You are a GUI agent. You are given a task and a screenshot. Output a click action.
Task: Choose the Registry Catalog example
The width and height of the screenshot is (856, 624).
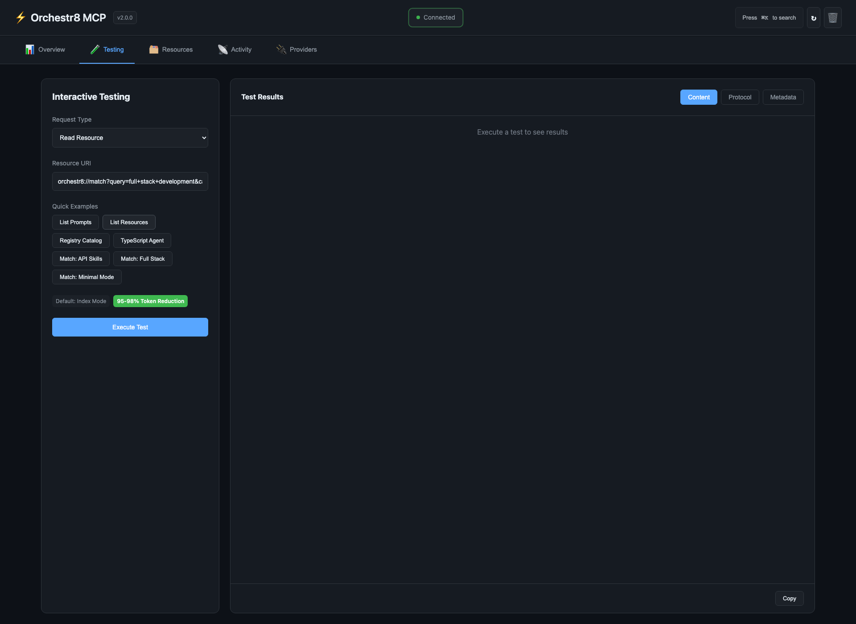(x=81, y=241)
